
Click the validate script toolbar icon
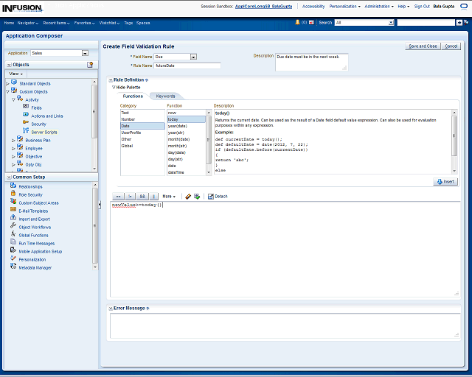click(x=197, y=197)
